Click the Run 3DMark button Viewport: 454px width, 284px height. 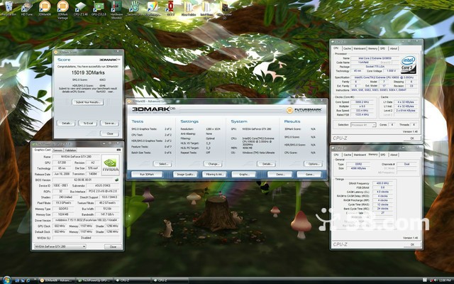(x=147, y=175)
